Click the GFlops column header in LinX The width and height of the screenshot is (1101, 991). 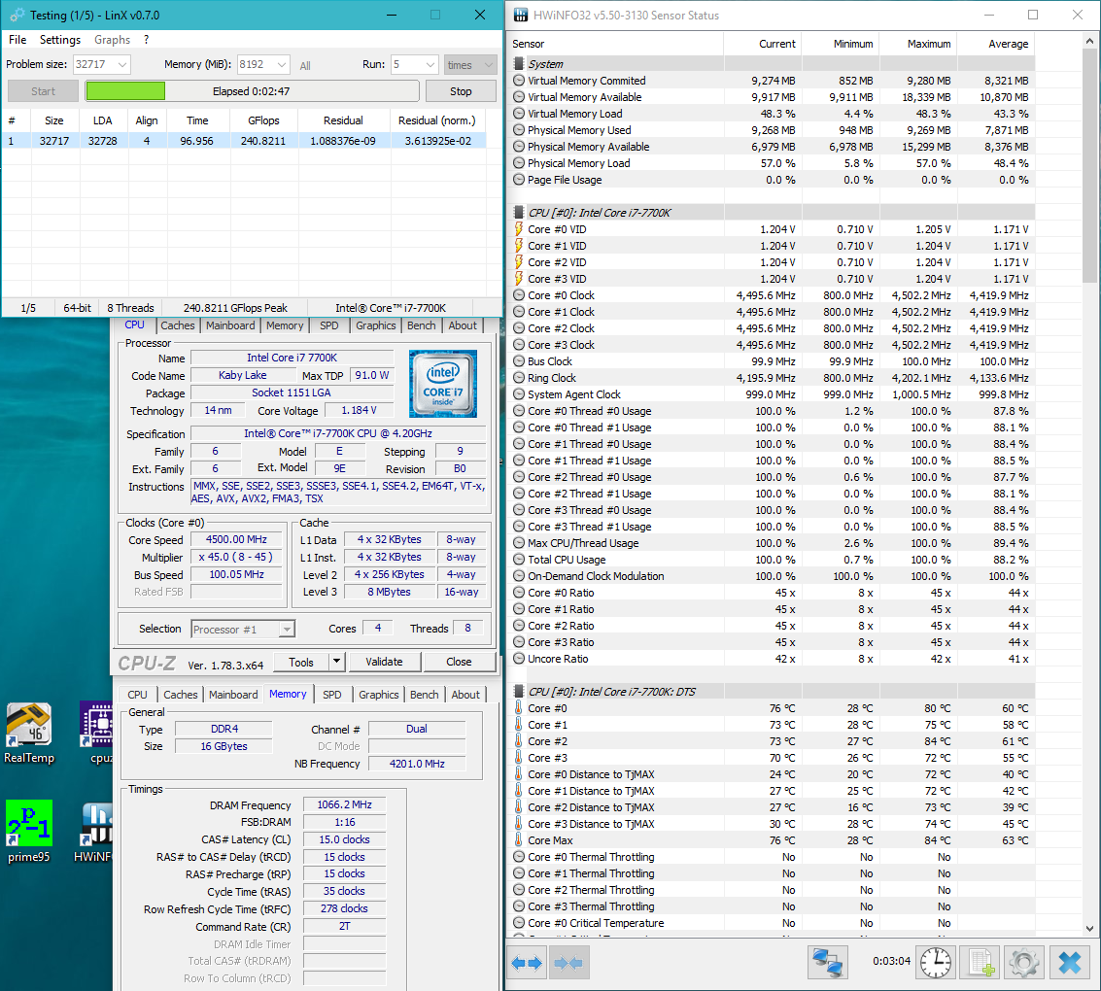(263, 120)
